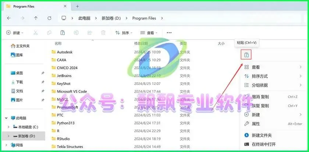Expand 本地磁盘 (C:) in sidebar

click(8, 127)
